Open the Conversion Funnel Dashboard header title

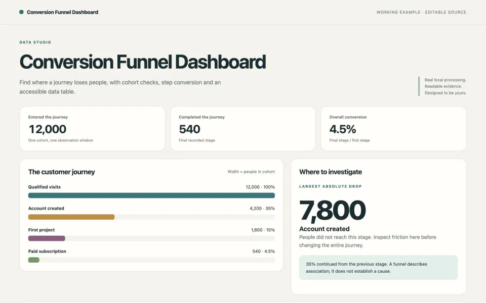click(62, 12)
